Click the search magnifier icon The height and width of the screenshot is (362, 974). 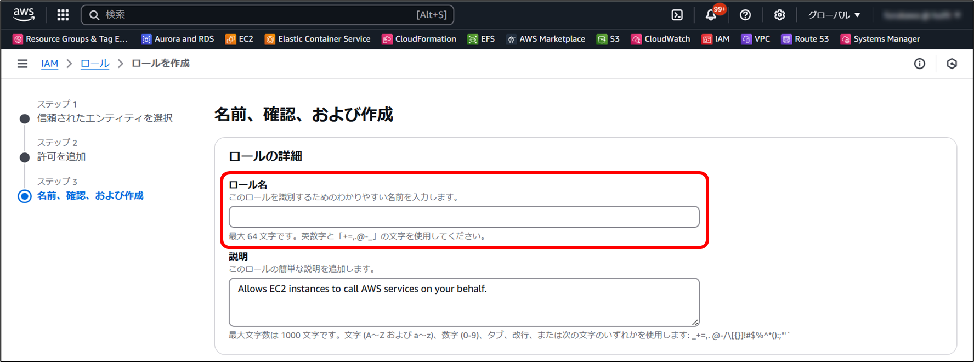pyautogui.click(x=94, y=15)
